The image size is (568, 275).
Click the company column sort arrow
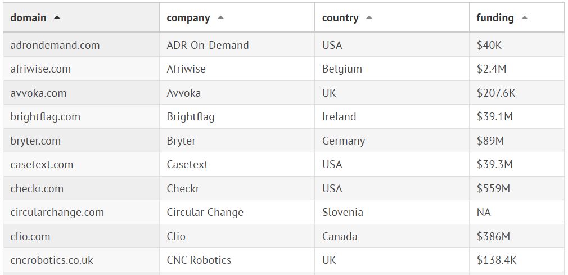pos(220,18)
